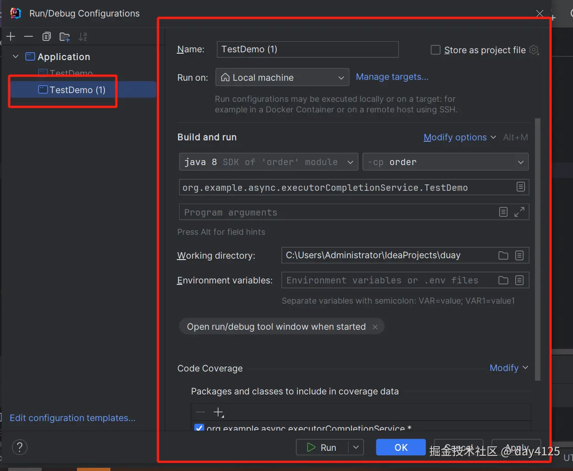Click the Cancel button
573x471 pixels.
click(458, 447)
